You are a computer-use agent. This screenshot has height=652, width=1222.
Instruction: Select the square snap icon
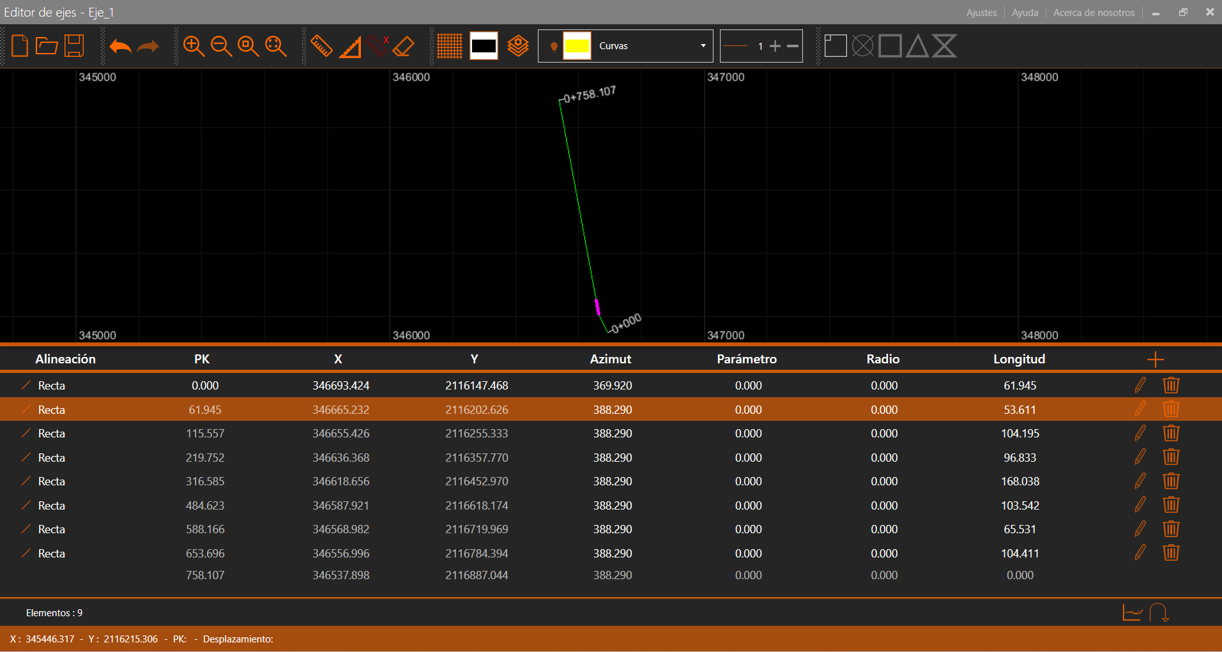click(890, 46)
